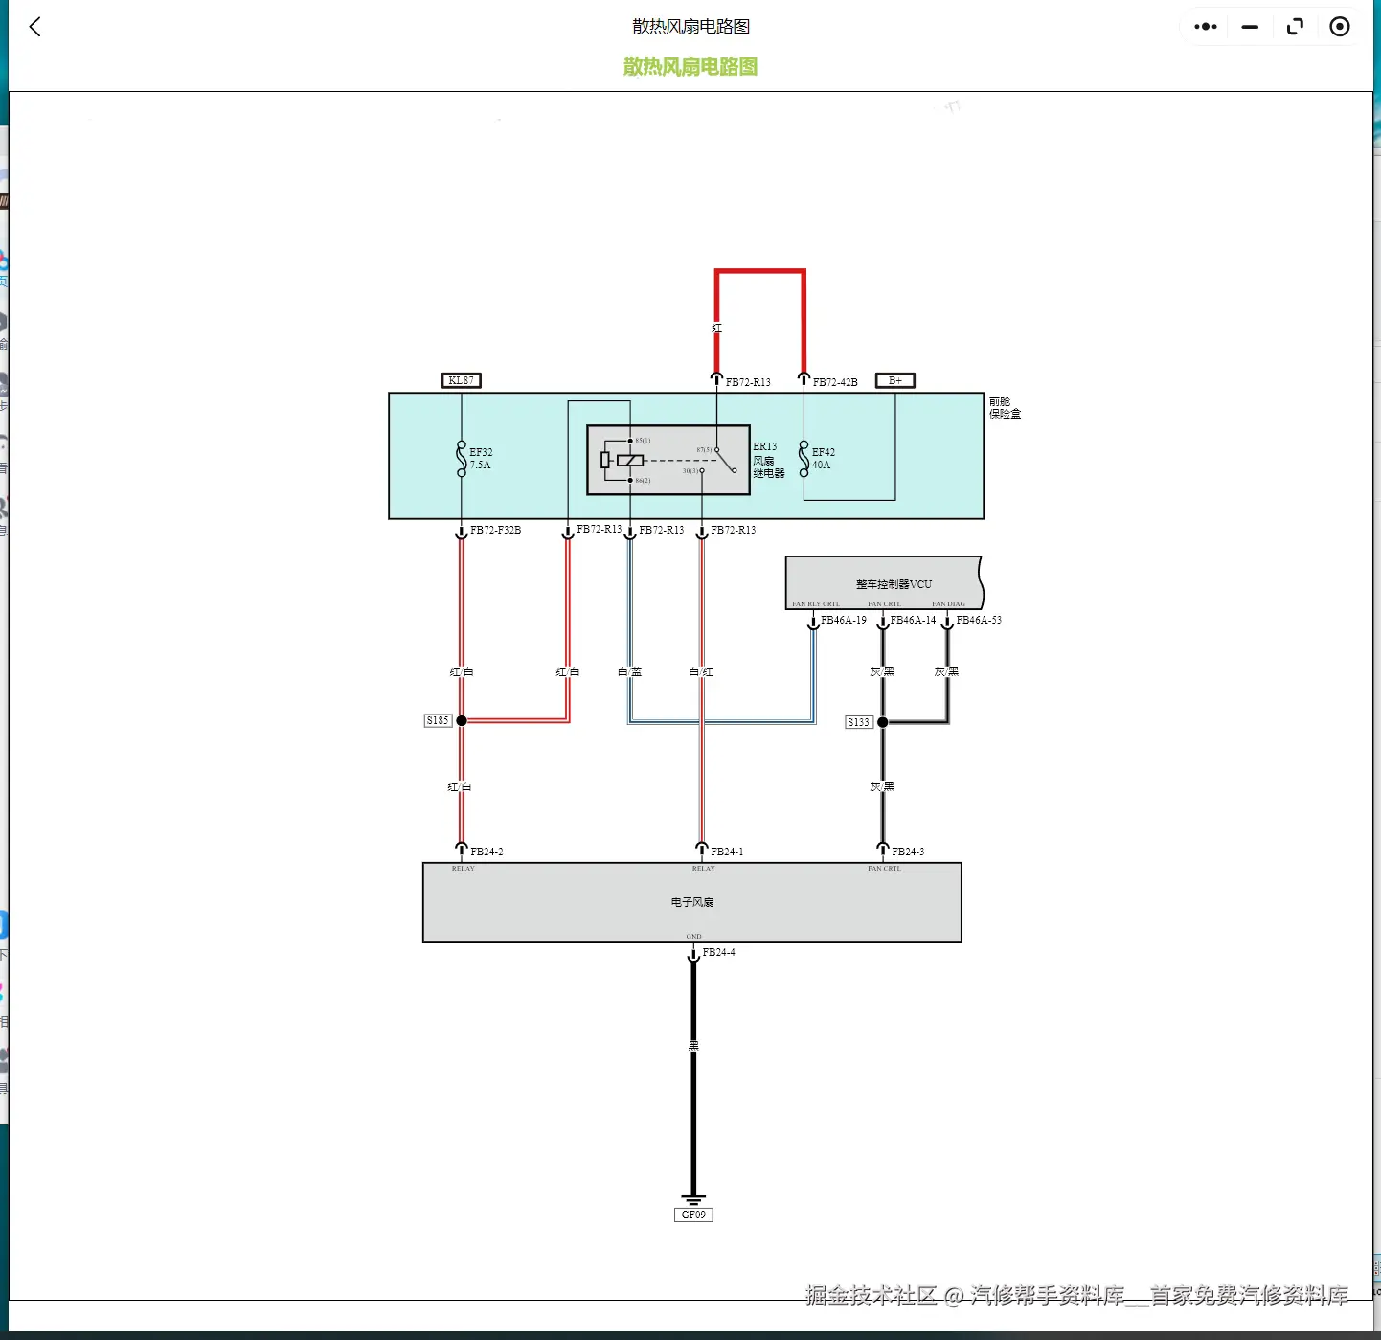The height and width of the screenshot is (1340, 1381).
Task: Close the mini program via the circle icon
Action: (x=1340, y=27)
